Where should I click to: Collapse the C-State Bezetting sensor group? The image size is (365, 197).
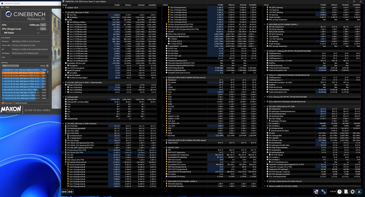point(63,82)
